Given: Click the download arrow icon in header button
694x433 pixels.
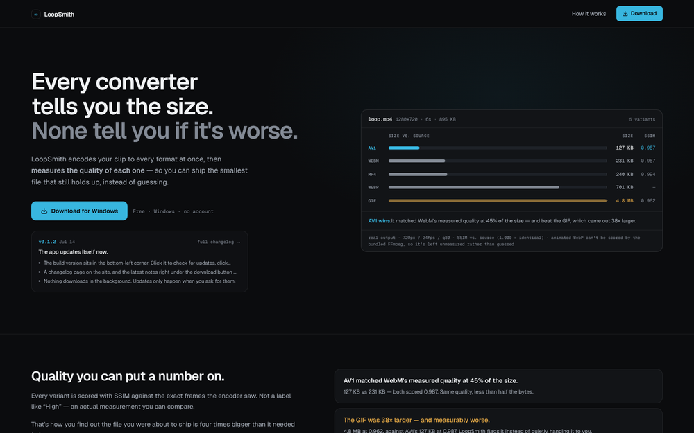Looking at the screenshot, I should tap(625, 14).
